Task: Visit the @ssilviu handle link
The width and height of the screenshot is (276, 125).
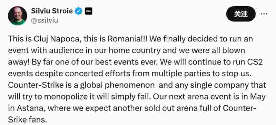Action: (45, 21)
